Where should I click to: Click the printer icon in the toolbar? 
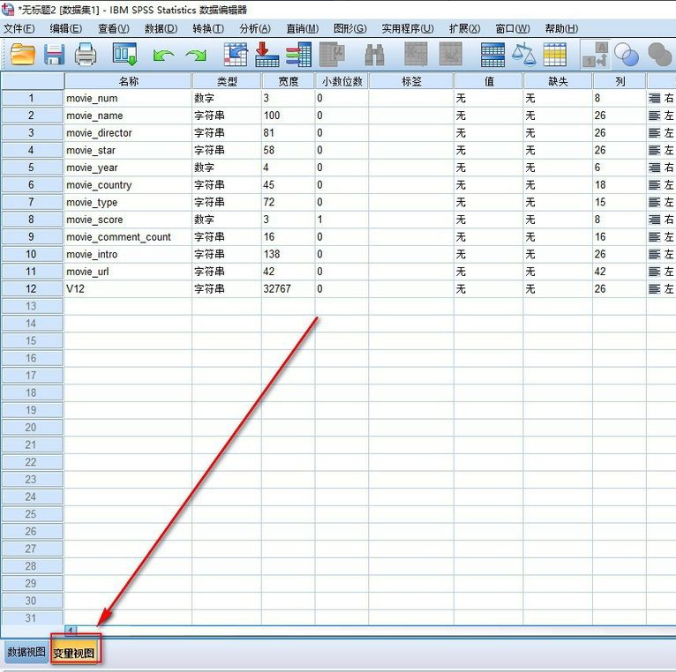click(86, 55)
